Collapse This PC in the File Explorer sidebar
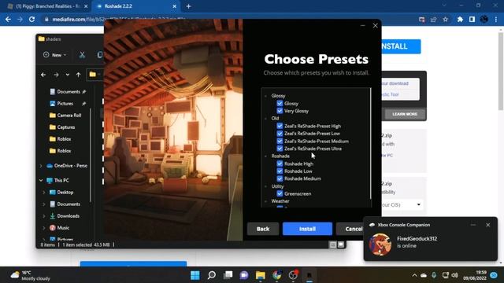This screenshot has width=504, height=283. pos(41,180)
